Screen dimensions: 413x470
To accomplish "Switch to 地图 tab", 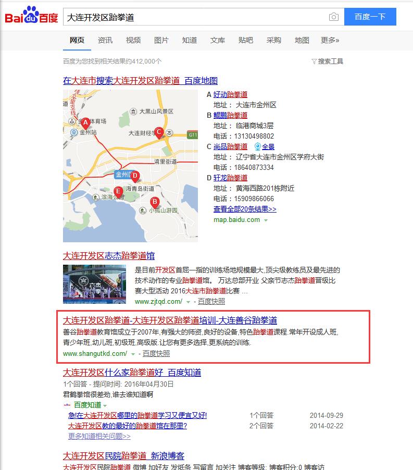I will click(302, 40).
